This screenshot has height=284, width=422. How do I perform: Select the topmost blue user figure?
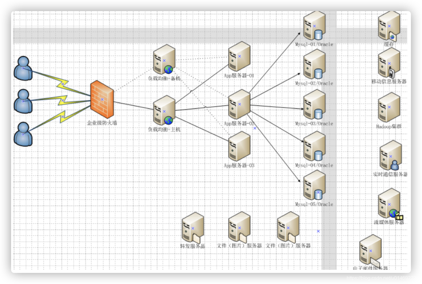click(23, 68)
